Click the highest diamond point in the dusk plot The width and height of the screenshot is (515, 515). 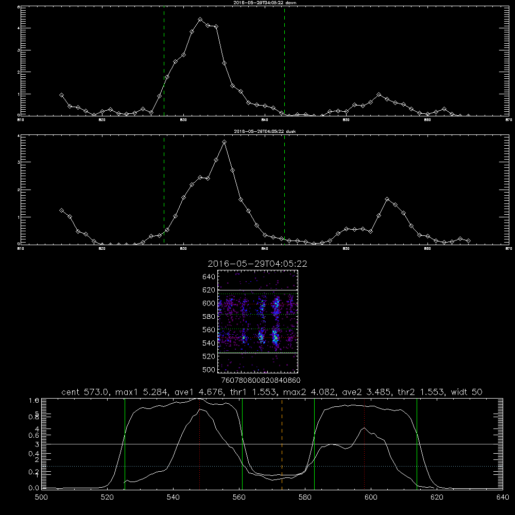click(x=225, y=142)
